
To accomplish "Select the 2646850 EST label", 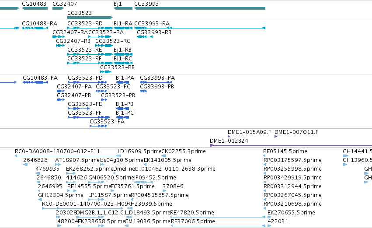I will 49,178.
